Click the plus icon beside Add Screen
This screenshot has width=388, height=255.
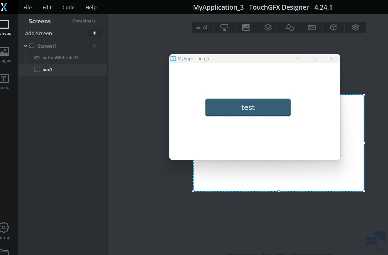click(x=95, y=33)
